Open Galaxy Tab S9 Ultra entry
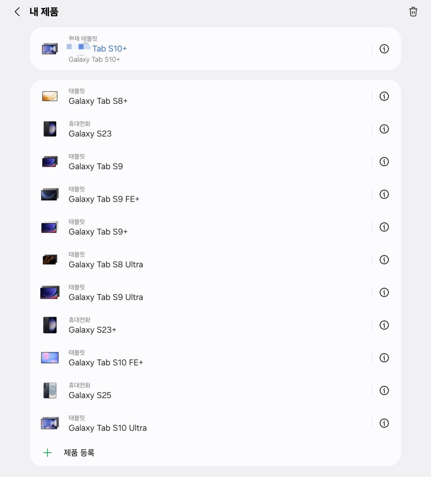 point(200,292)
